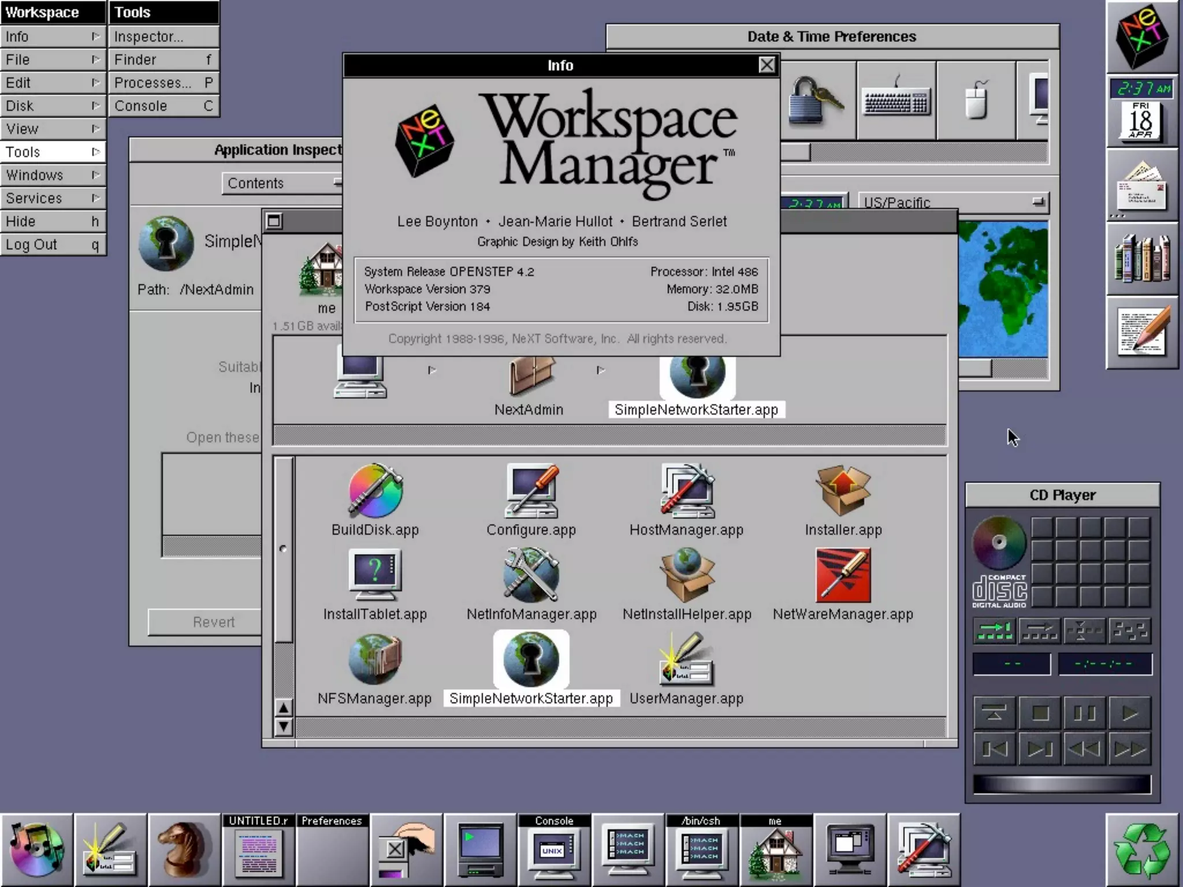Viewport: 1183px width, 887px height.
Task: Enable CD Player shuffle play mode
Action: click(x=1130, y=631)
